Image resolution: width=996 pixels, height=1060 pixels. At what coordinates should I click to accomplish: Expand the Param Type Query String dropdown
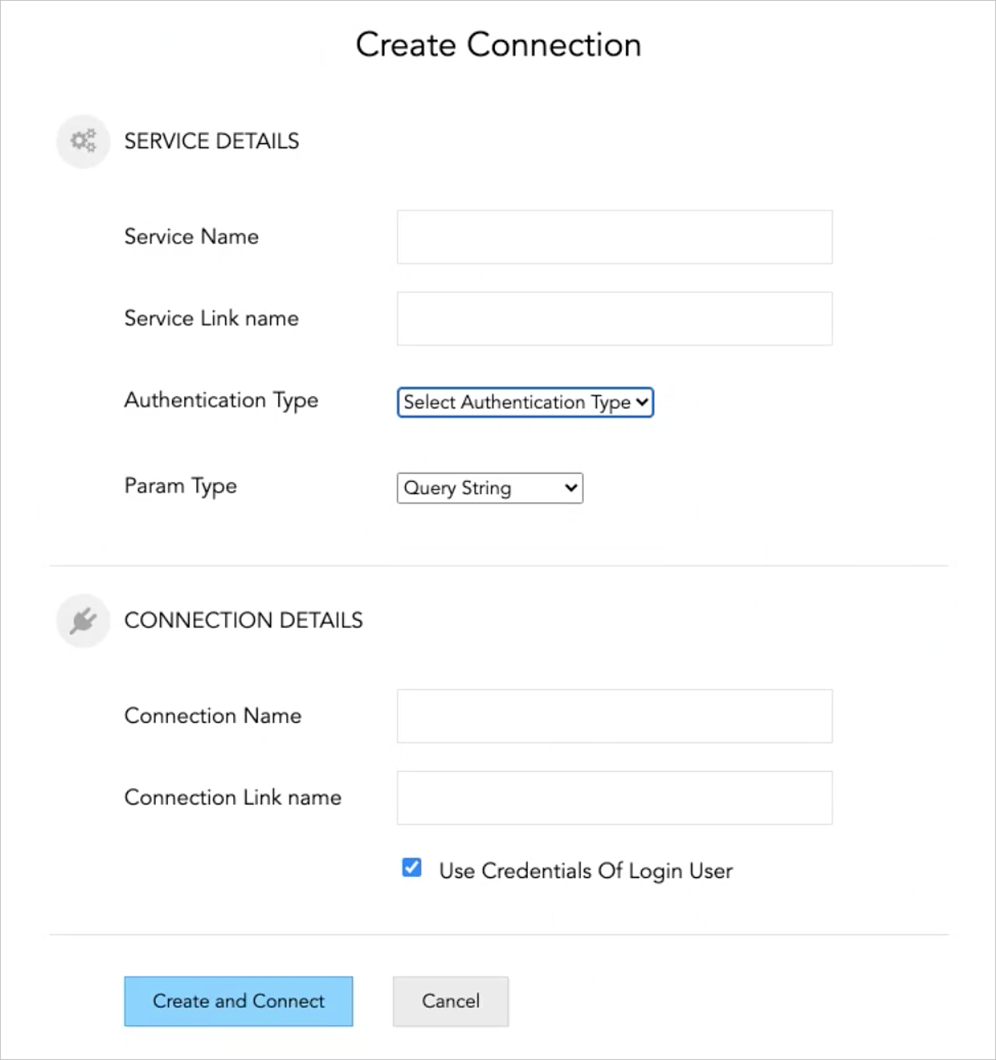pos(490,488)
